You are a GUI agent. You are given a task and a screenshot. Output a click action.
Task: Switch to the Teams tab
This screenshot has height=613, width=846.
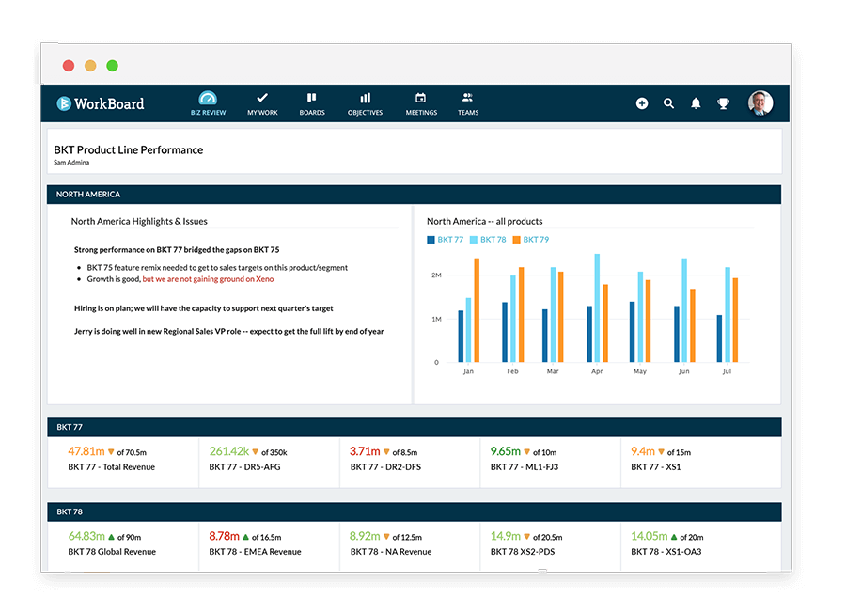coord(467,98)
